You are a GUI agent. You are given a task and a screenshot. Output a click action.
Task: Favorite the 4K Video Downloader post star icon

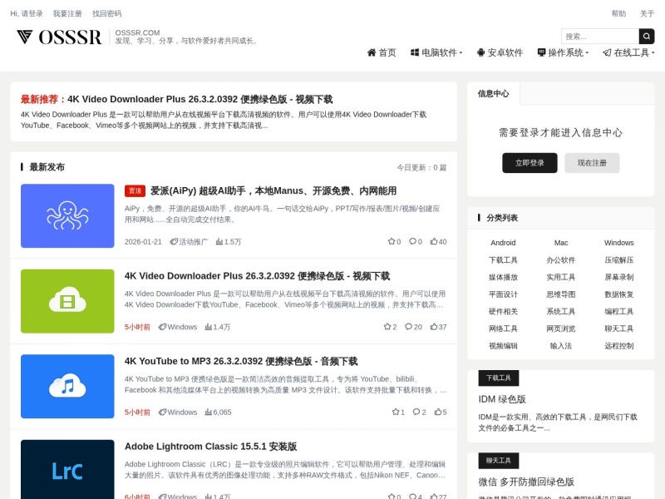[x=387, y=327]
